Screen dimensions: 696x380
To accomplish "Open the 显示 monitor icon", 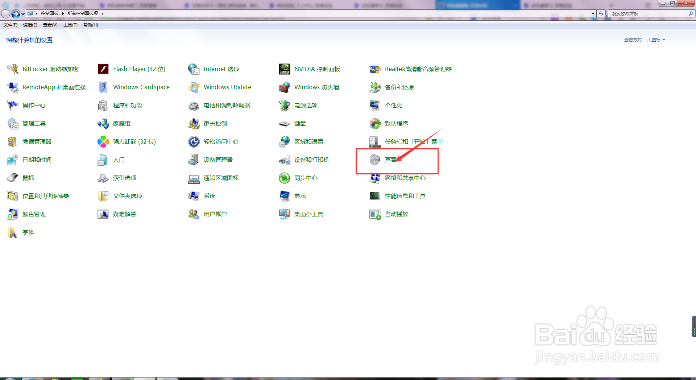I will pyautogui.click(x=285, y=196).
